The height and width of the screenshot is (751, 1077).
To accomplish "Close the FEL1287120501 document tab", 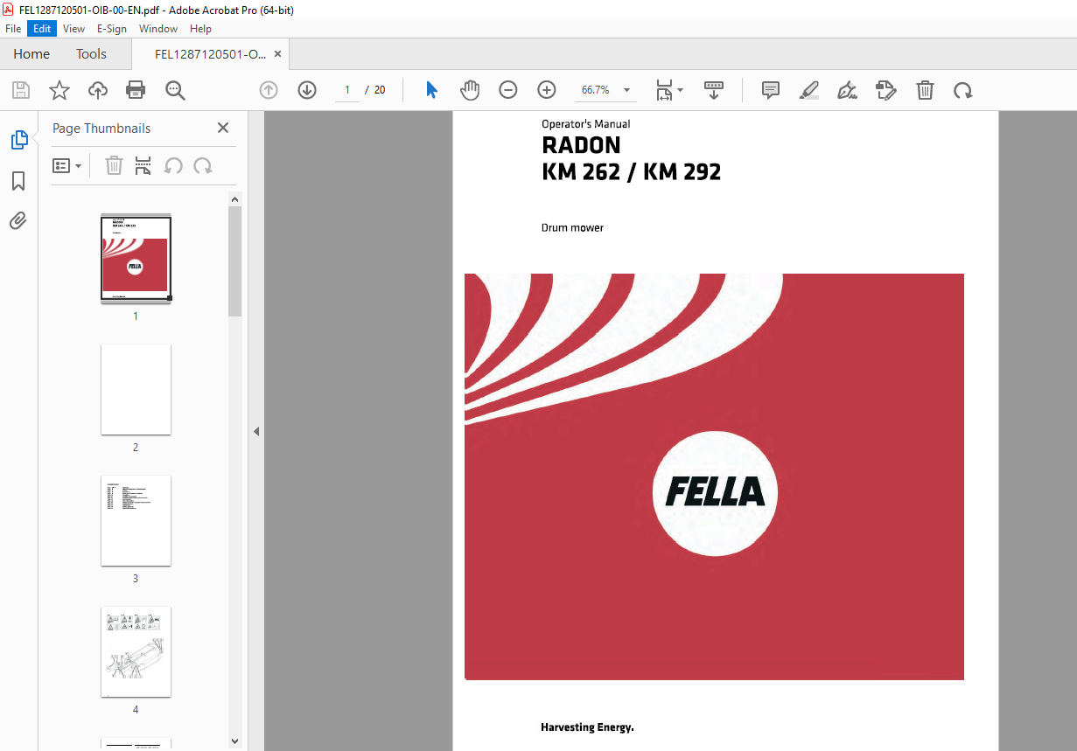I will (x=278, y=54).
